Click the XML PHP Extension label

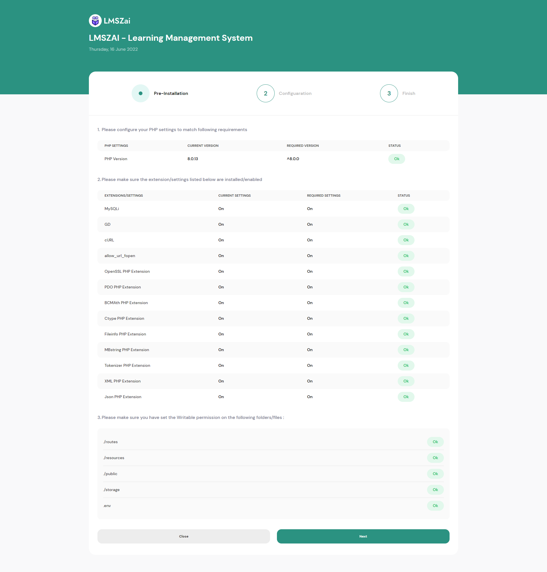click(x=123, y=381)
